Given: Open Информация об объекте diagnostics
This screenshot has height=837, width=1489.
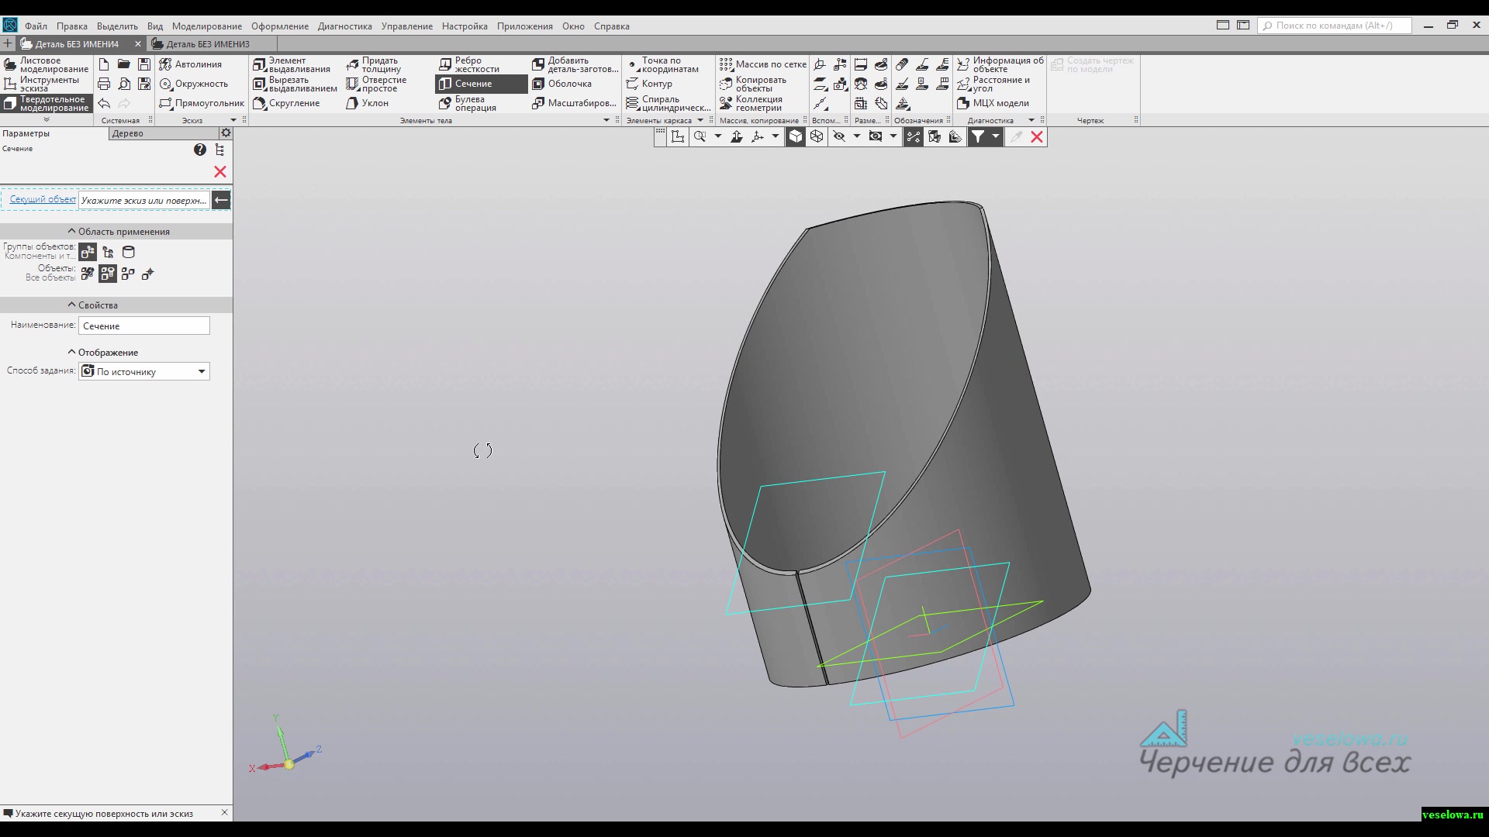Looking at the screenshot, I should pyautogui.click(x=1000, y=64).
